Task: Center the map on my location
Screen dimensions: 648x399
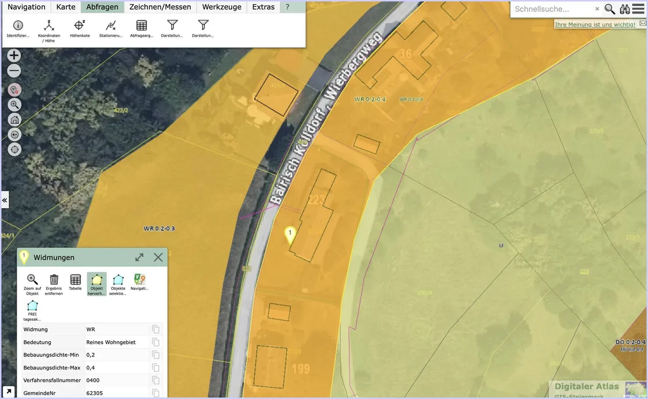Action: tap(15, 150)
